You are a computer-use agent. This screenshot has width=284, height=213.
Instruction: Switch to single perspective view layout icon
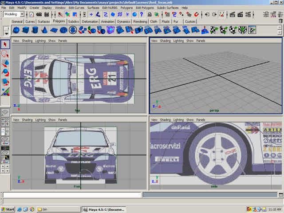pyautogui.click(x=5, y=112)
